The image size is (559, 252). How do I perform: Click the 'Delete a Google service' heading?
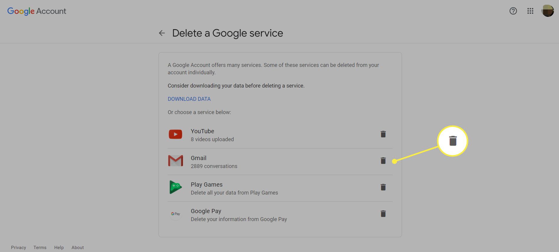click(x=228, y=33)
